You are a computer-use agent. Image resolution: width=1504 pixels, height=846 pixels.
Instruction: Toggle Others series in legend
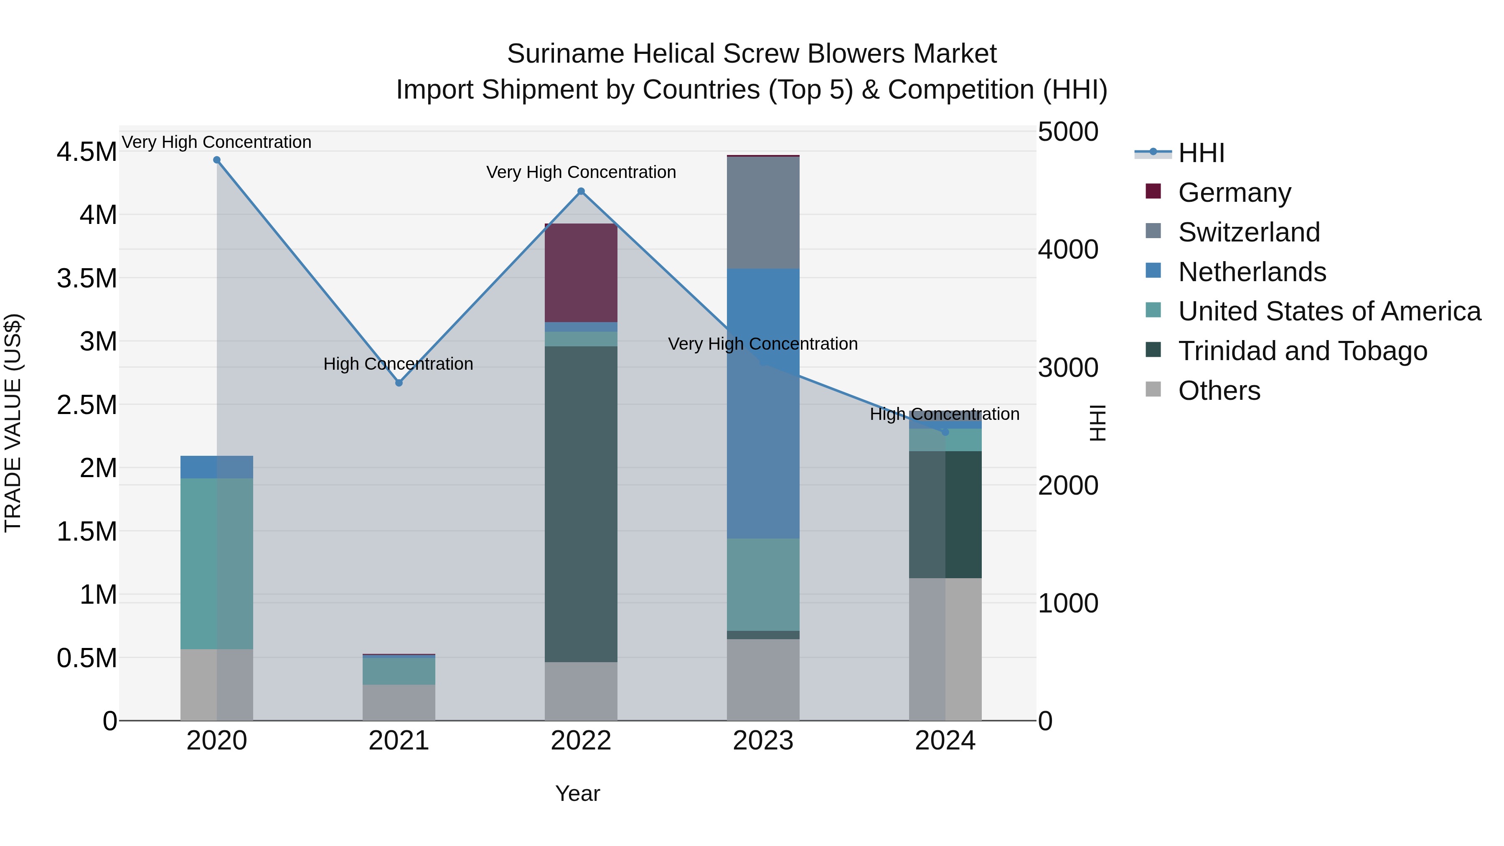(1203, 391)
